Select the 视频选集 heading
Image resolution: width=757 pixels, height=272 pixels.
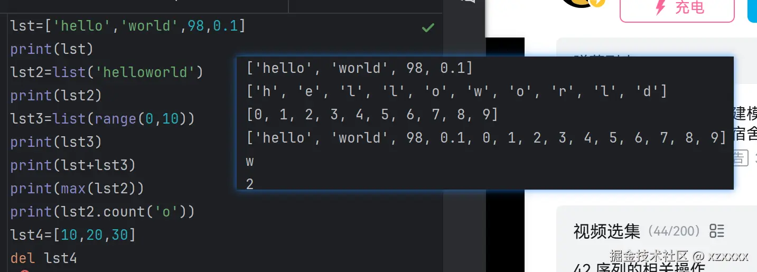(x=607, y=231)
